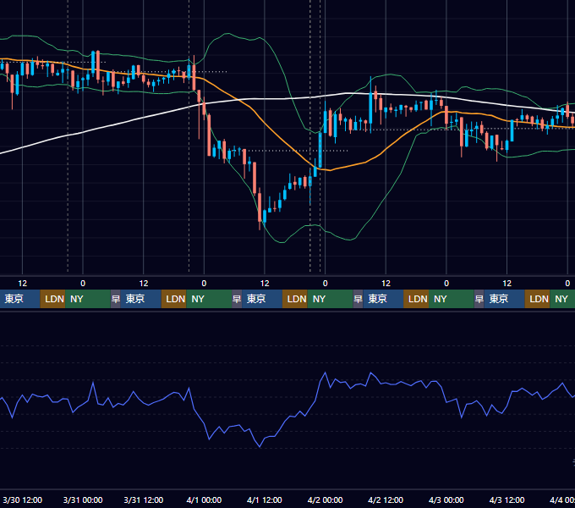Screen dimensions: 575x508
Task: Click the 東京 session block spanning 4/1 12:00
Action: (262, 299)
